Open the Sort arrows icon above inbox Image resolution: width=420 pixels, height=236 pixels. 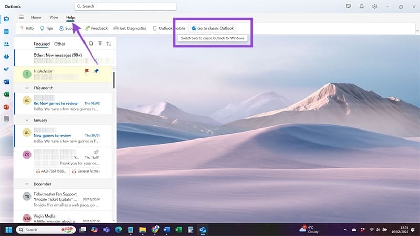109,44
